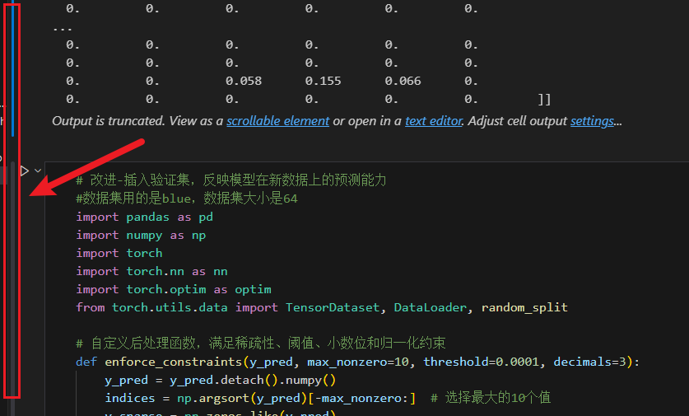The image size is (689, 416).
Task: Click the 'threshold=0.0001' parameter
Action: click(x=481, y=362)
